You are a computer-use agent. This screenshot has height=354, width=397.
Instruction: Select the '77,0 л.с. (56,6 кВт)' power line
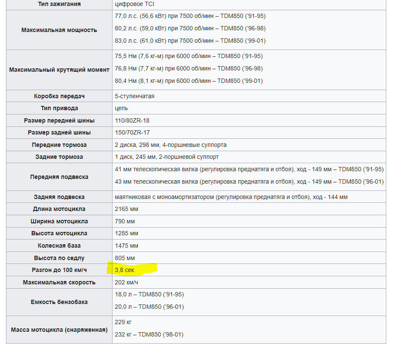click(x=190, y=16)
